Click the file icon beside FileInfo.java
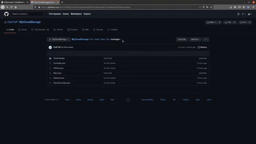The height and width of the screenshot is (144, 256). [x=50, y=68]
